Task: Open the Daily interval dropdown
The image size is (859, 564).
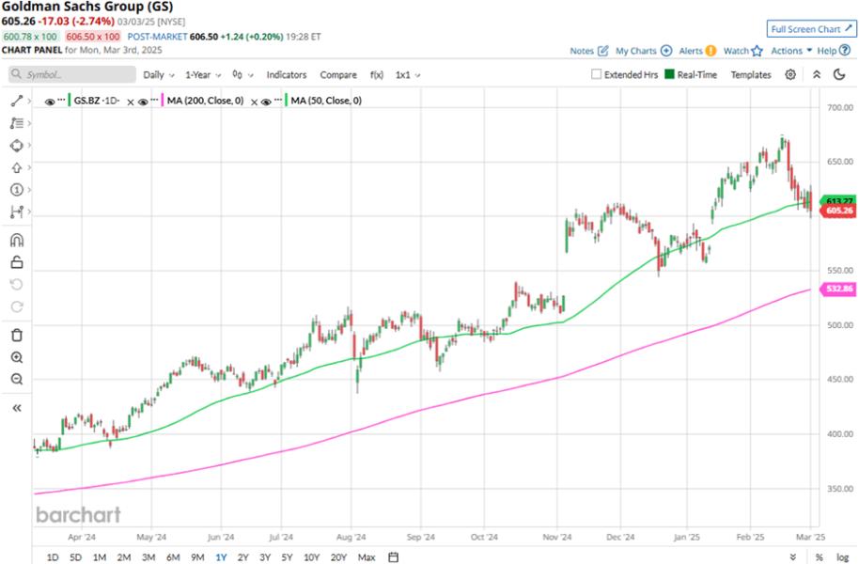Action: point(159,74)
